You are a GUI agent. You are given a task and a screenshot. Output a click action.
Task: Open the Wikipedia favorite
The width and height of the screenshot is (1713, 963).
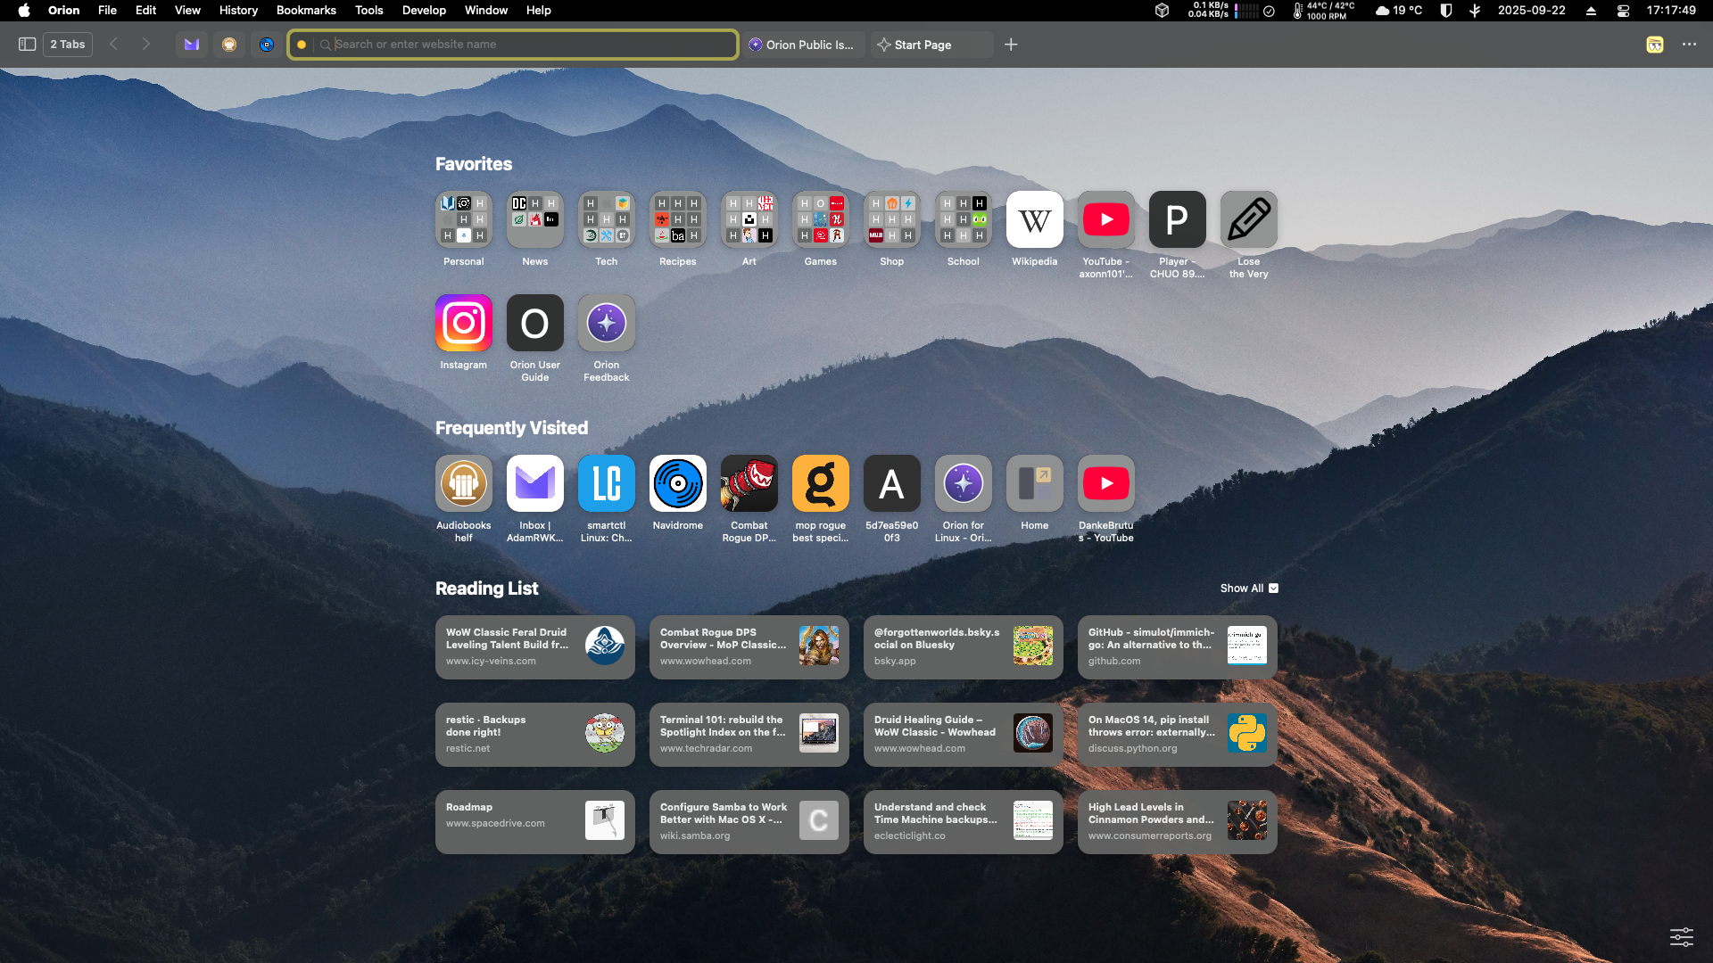pyautogui.click(x=1034, y=219)
